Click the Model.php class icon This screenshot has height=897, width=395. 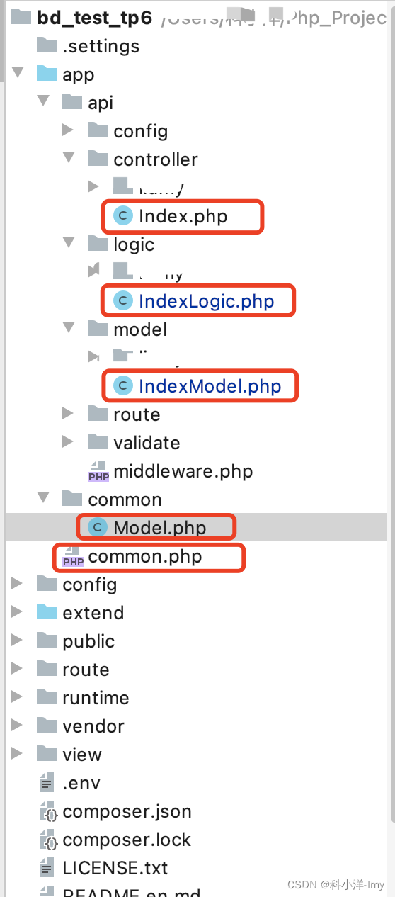[98, 528]
